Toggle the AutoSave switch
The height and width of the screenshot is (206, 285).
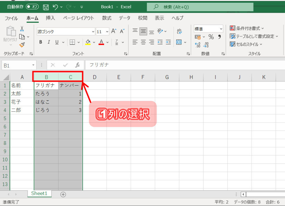pos(32,7)
